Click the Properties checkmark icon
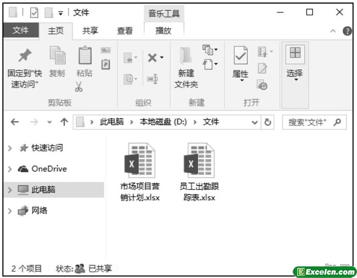357x278 pixels. [x=241, y=55]
